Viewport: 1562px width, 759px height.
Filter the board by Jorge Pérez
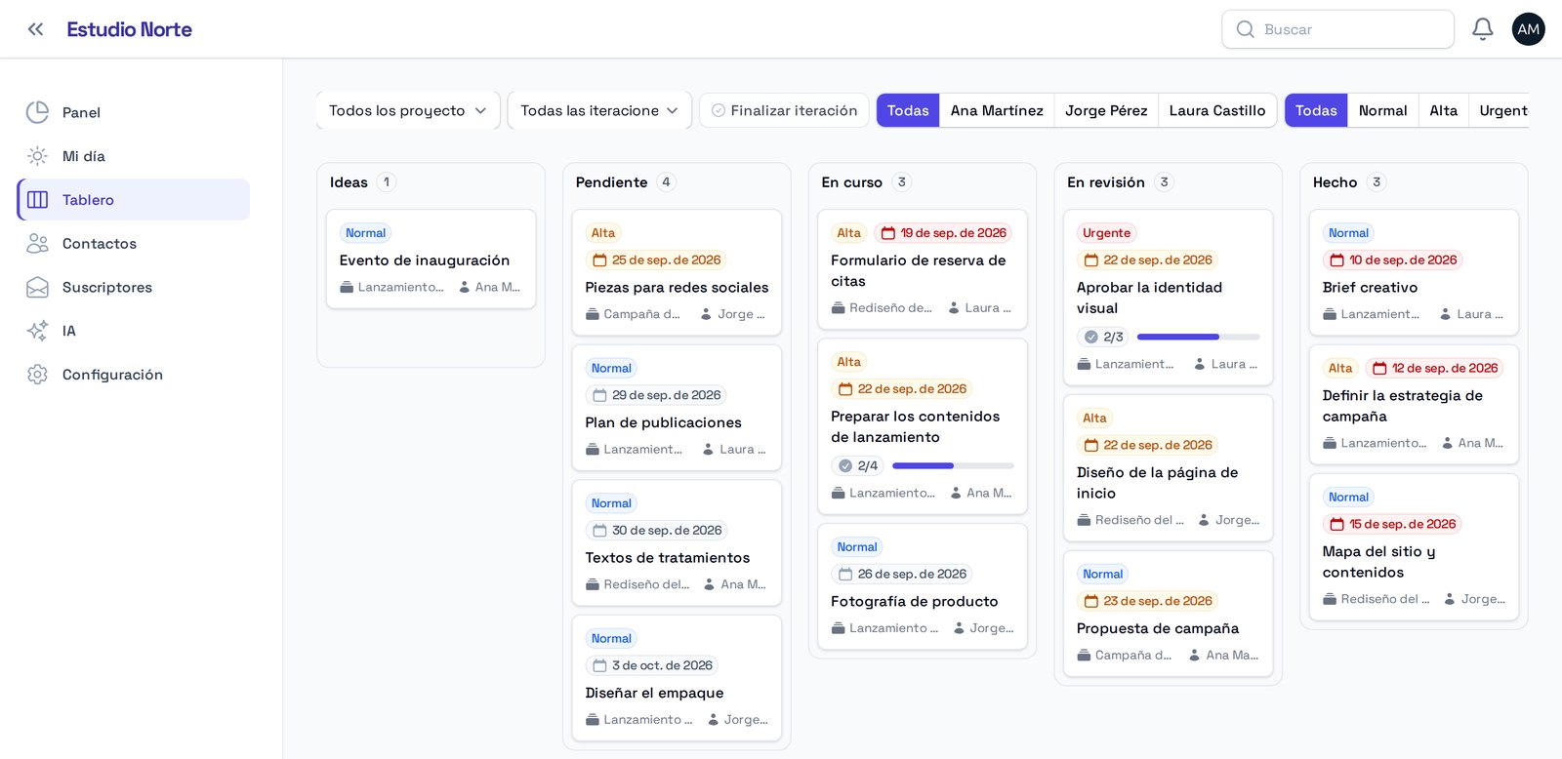(x=1106, y=110)
